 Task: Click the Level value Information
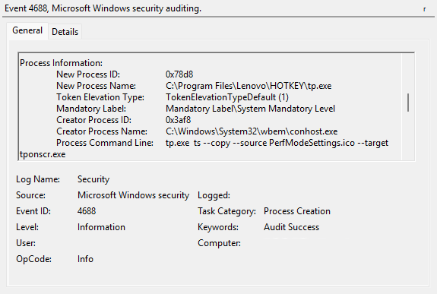tap(101, 227)
